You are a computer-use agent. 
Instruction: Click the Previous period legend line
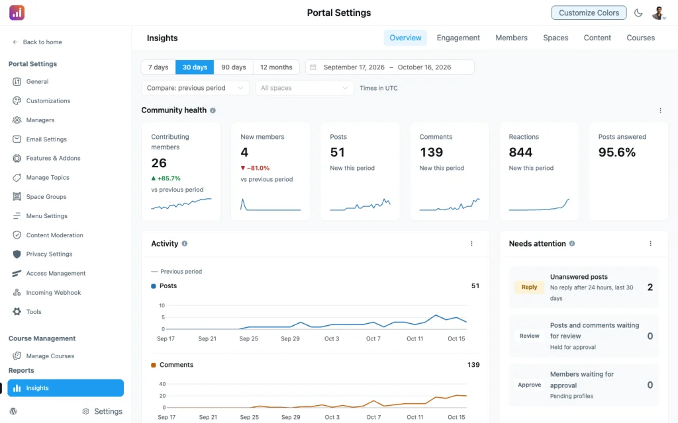coord(154,272)
